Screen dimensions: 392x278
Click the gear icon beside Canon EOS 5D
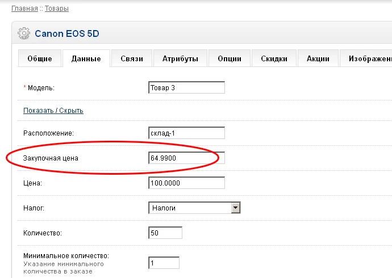[x=24, y=33]
